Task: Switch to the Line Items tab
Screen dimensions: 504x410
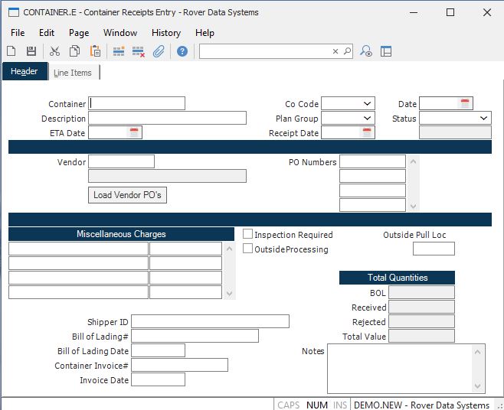Action: pos(73,73)
